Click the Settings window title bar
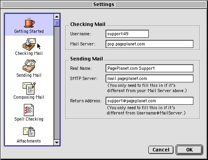Image resolution: width=208 pixels, height=160 pixels. point(104,4)
